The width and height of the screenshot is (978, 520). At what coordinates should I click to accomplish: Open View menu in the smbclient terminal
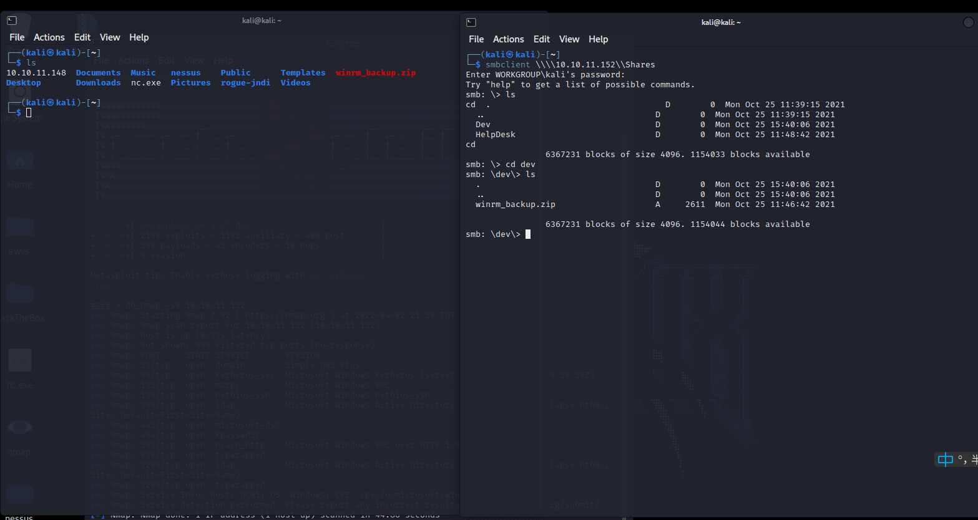(x=569, y=39)
